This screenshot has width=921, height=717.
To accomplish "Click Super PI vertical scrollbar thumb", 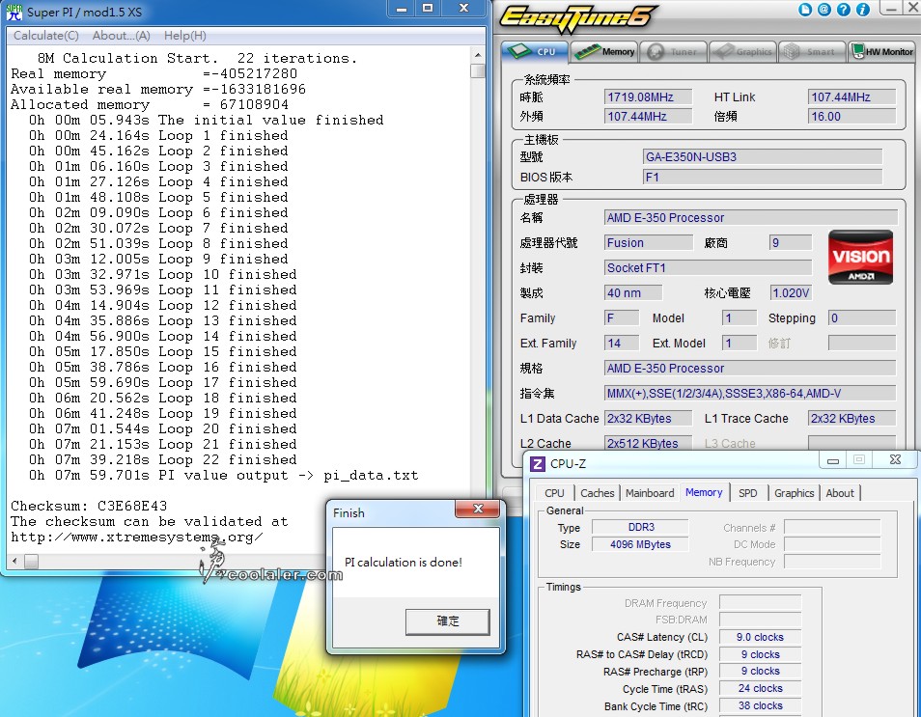I will 478,71.
